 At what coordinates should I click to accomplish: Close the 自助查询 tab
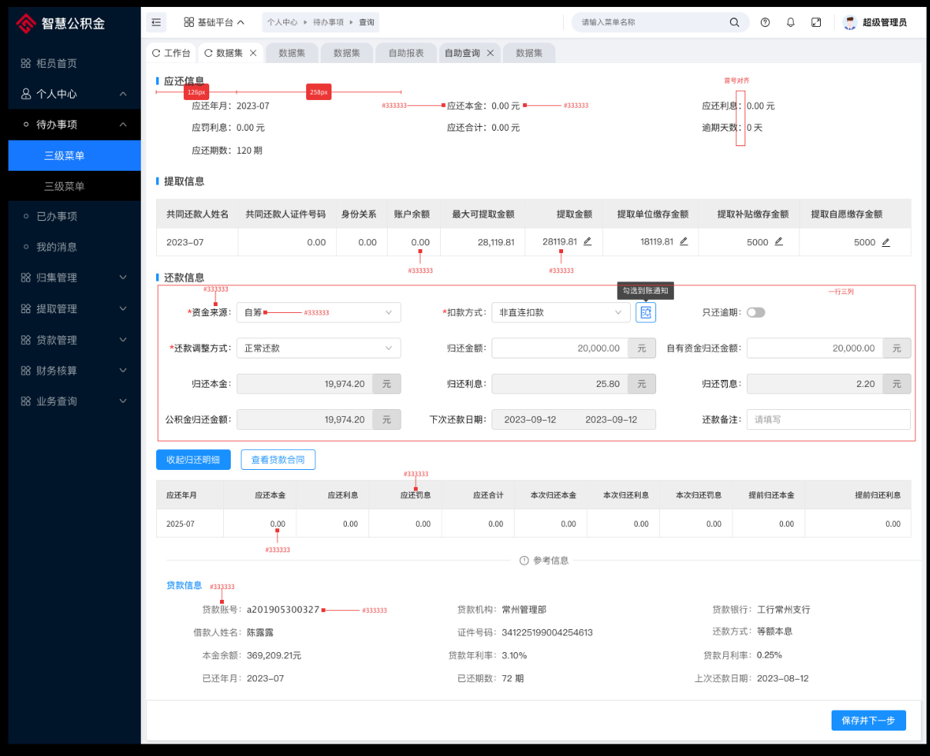click(x=490, y=53)
